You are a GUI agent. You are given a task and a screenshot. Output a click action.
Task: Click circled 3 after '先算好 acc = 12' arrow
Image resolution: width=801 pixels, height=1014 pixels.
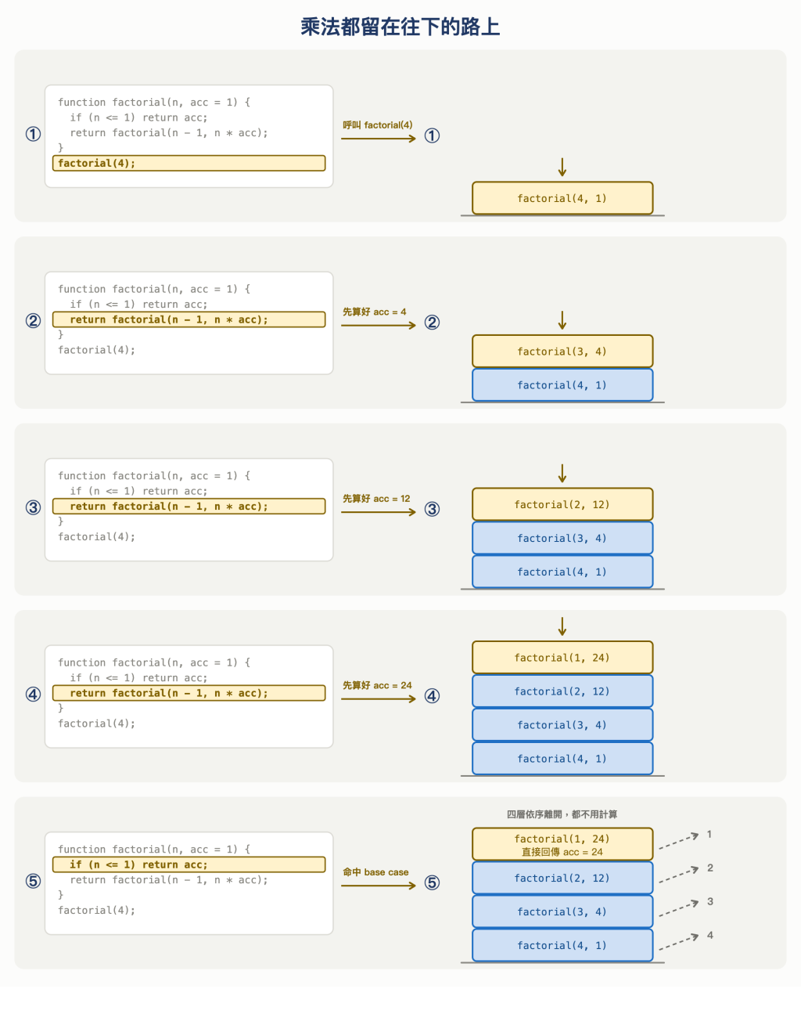(432, 509)
